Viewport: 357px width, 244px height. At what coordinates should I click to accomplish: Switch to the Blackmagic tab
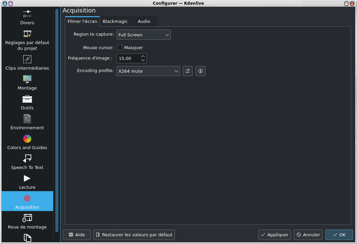(x=115, y=22)
